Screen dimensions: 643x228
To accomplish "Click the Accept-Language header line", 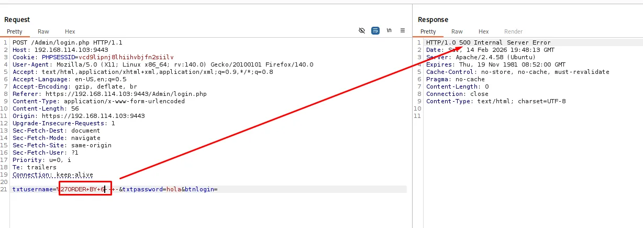I will pyautogui.click(x=69, y=79).
